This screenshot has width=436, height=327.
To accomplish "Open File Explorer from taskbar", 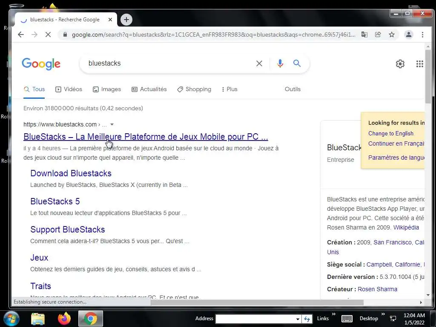I will coord(38,319).
